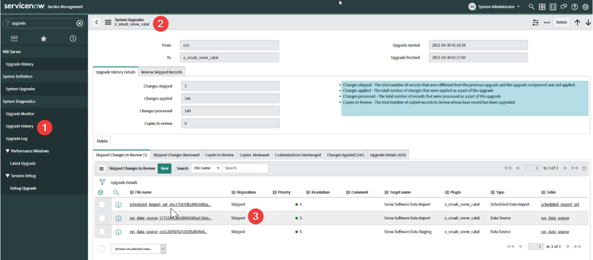
Task: Open the scheduled_import_set table link
Action: [x=560, y=204]
